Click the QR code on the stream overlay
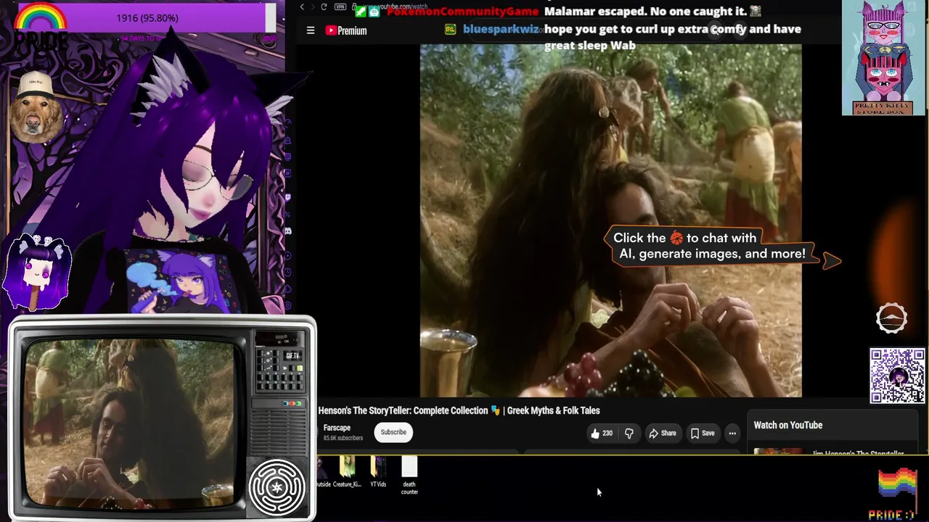Screen dimensions: 929x522 click(898, 376)
